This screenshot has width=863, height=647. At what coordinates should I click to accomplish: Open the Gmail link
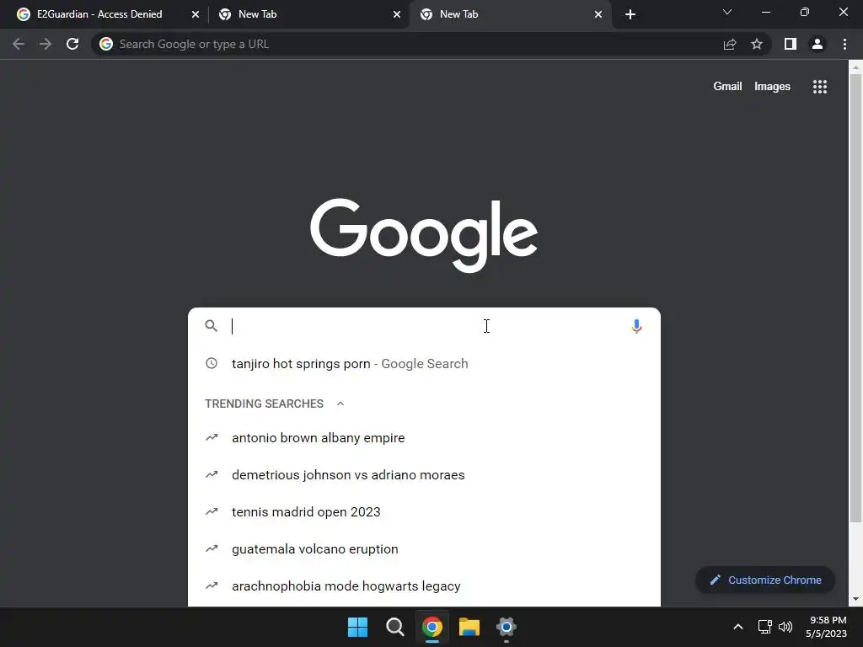(727, 87)
